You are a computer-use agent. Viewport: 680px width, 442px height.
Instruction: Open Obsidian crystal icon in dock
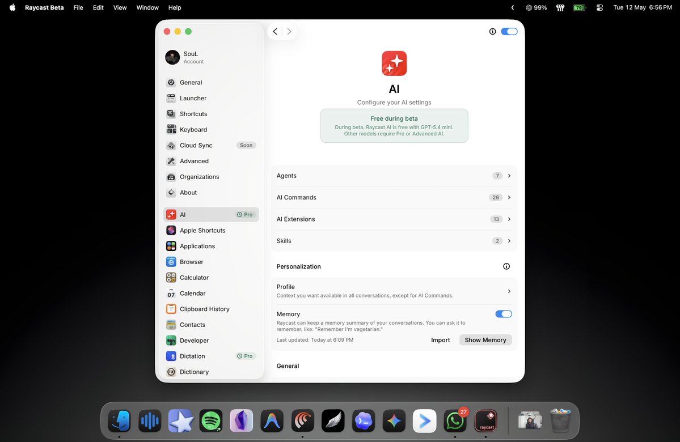tap(241, 420)
